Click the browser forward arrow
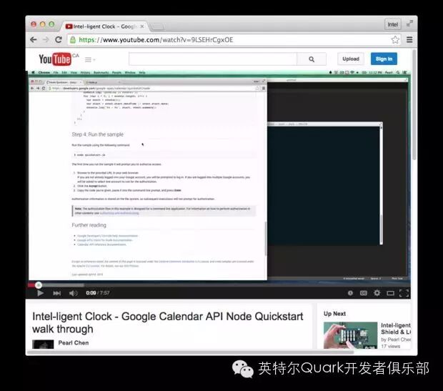This screenshot has height=391, width=443. [x=46, y=40]
